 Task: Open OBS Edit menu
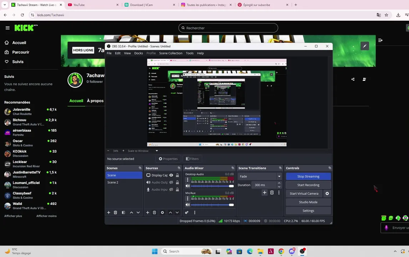pyautogui.click(x=118, y=53)
